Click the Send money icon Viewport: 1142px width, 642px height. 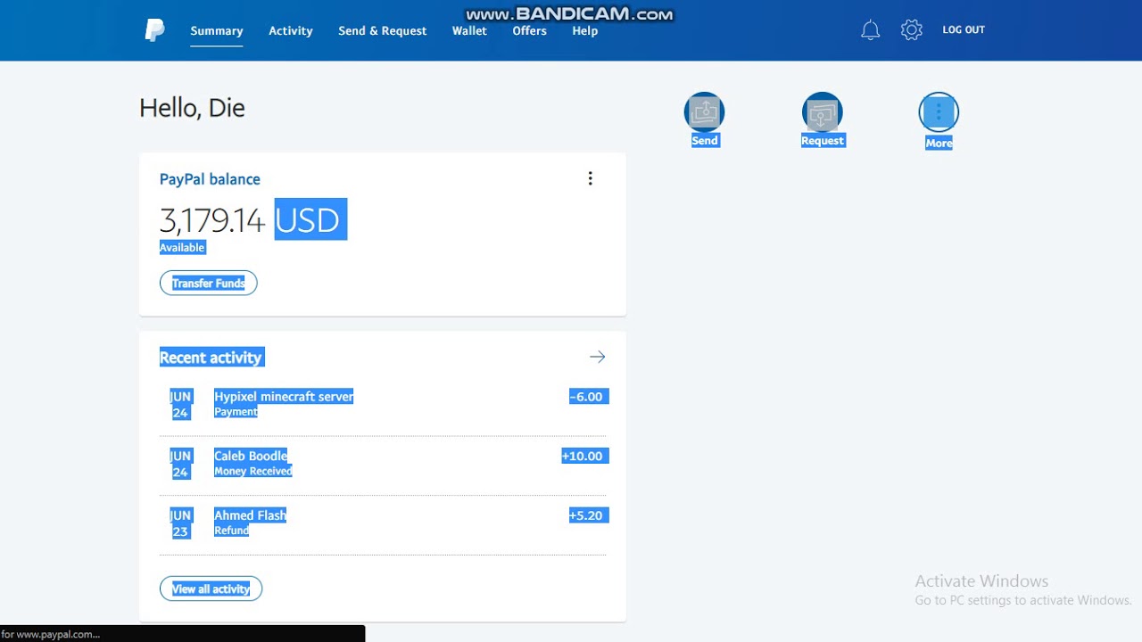pos(704,112)
